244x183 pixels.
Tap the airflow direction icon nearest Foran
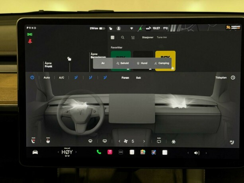pyautogui.click(x=105, y=78)
